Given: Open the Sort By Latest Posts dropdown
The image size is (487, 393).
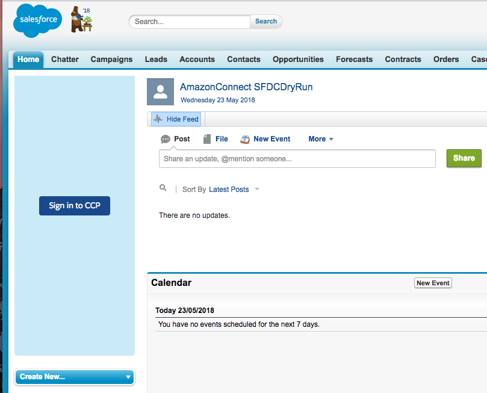Looking at the screenshot, I should pos(234,190).
